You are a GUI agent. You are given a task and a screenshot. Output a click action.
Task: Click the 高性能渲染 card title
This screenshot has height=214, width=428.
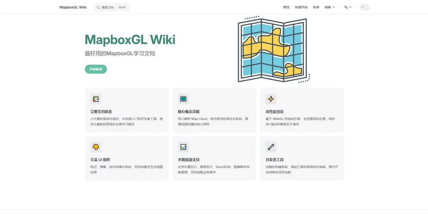coord(275,111)
